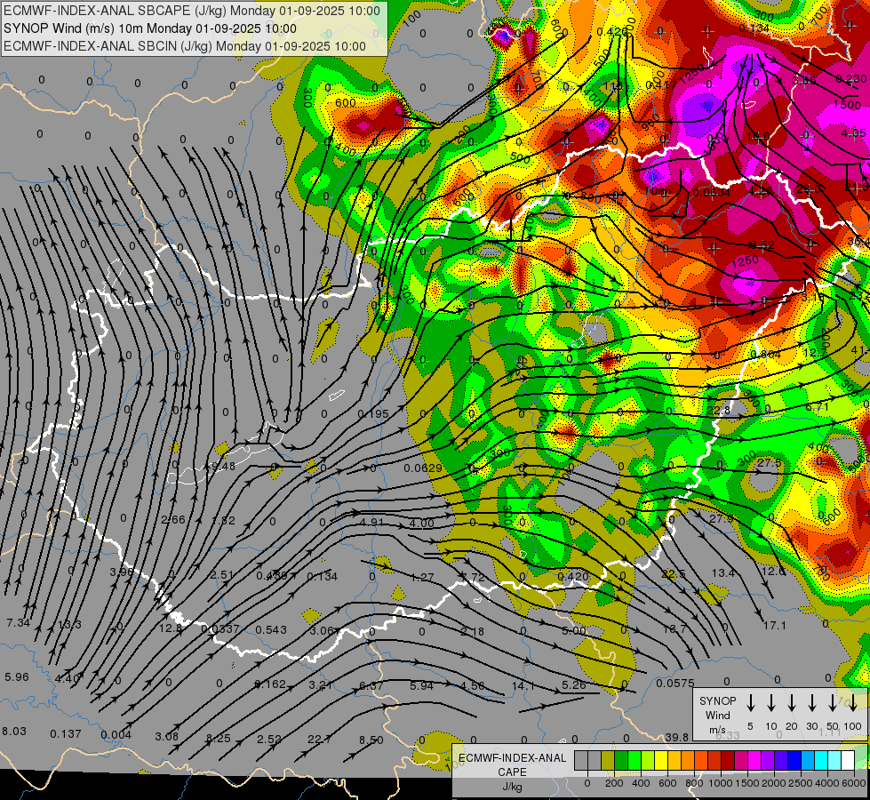Click the 5 m/s wind arrow in legend
Viewport: 870px width, 800px height.
pos(751,703)
